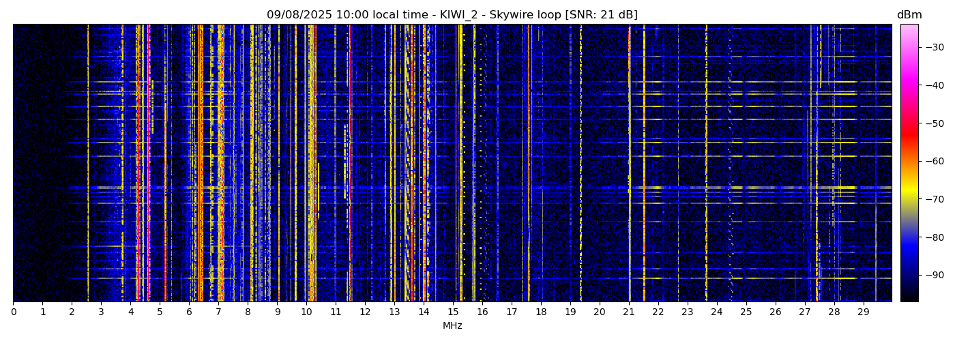
Task: Click the MHz x-axis label
Action: click(452, 326)
